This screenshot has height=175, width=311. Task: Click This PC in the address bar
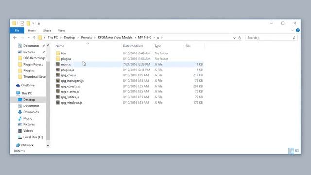click(52, 38)
